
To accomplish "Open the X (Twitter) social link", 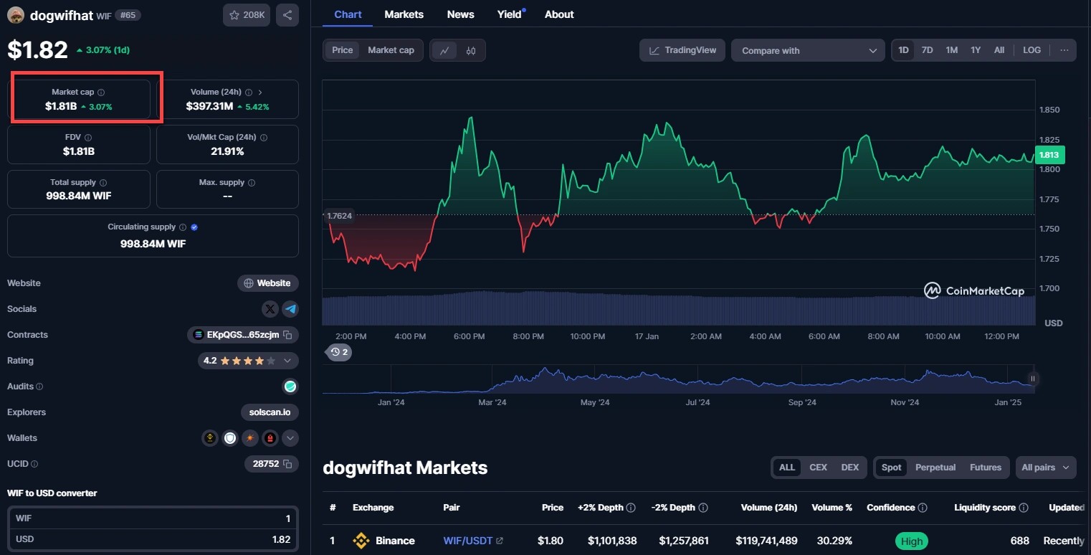I will click(x=270, y=309).
